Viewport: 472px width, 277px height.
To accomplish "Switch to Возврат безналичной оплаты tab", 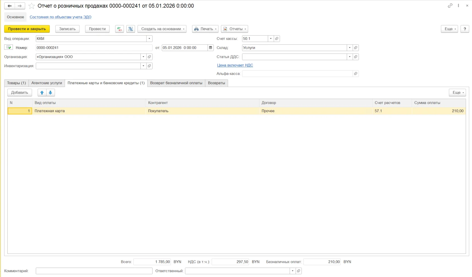I will click(176, 83).
